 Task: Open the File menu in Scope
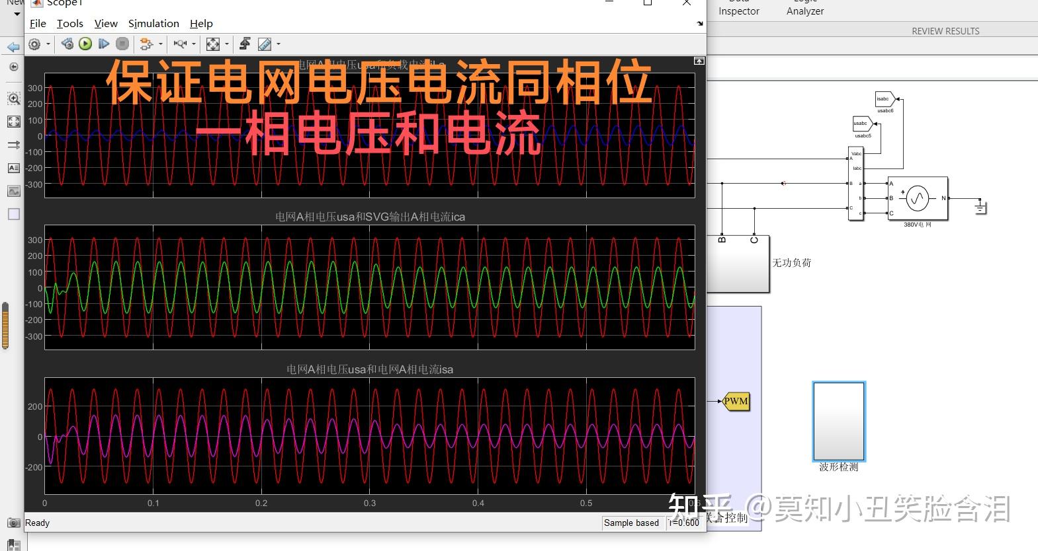[38, 23]
